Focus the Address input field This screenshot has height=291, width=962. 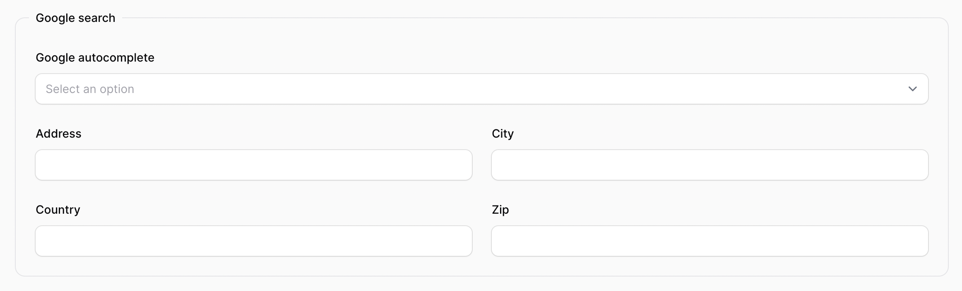tap(253, 165)
